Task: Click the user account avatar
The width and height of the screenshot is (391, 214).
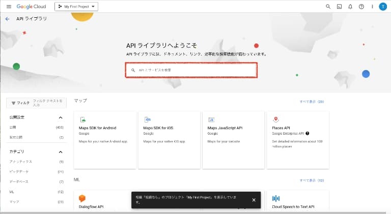Action: (383, 7)
